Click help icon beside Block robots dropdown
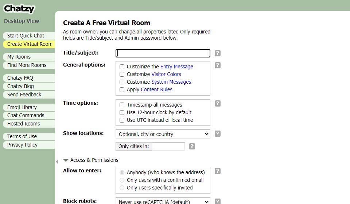This screenshot has width=350, height=204. click(x=218, y=201)
